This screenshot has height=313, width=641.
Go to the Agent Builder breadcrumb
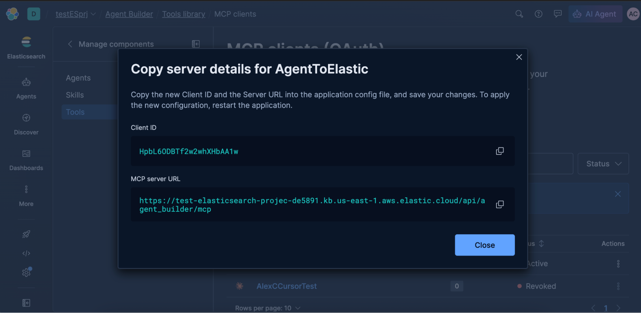pos(129,14)
